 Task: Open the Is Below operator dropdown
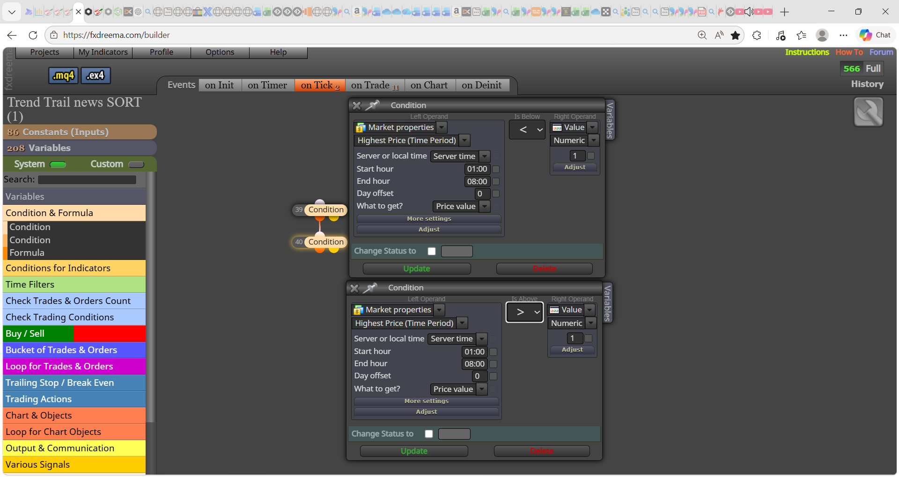(527, 130)
